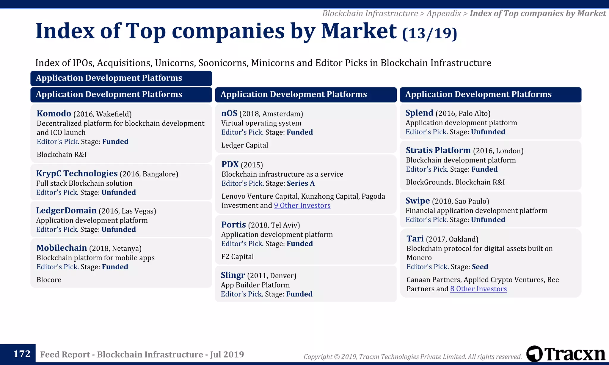Click 'Editor's Pick' under Komodo

(x=57, y=141)
